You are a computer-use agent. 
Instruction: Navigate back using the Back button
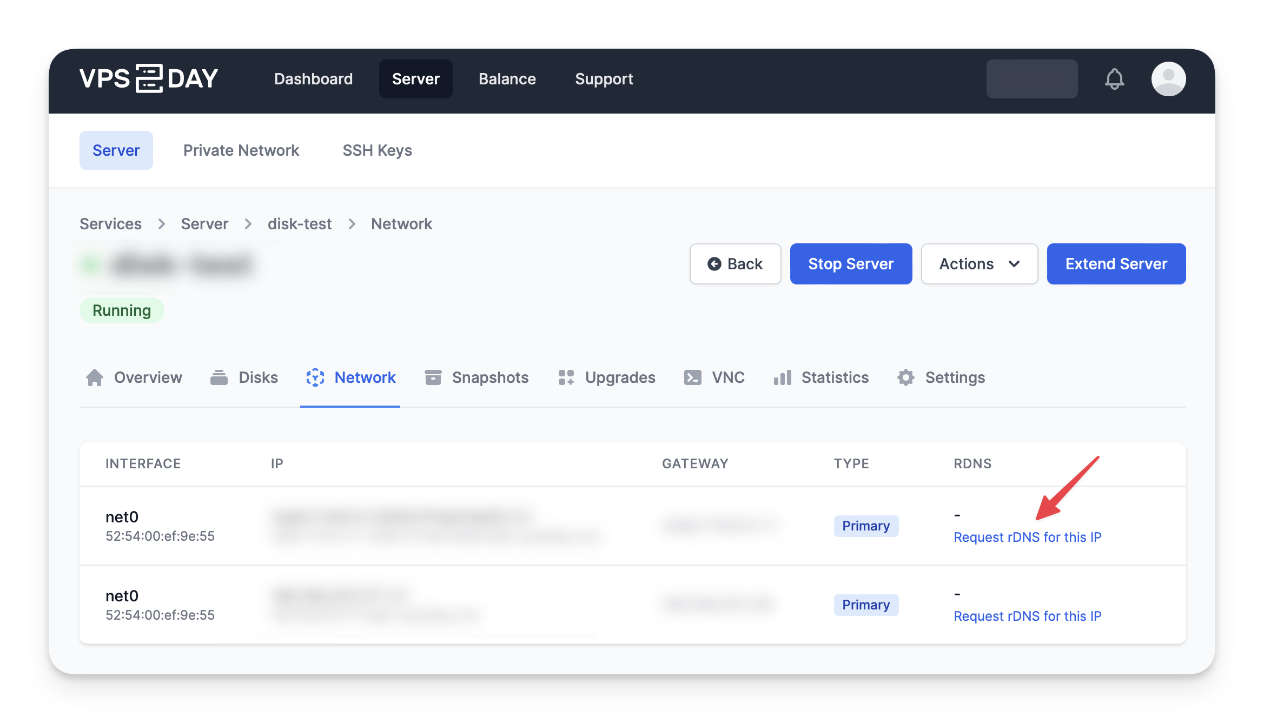[736, 264]
